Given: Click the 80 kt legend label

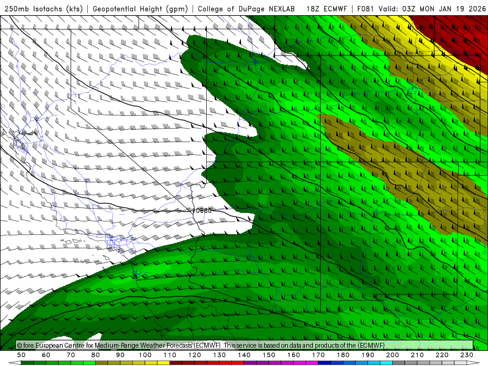Looking at the screenshot, I should point(96,355).
